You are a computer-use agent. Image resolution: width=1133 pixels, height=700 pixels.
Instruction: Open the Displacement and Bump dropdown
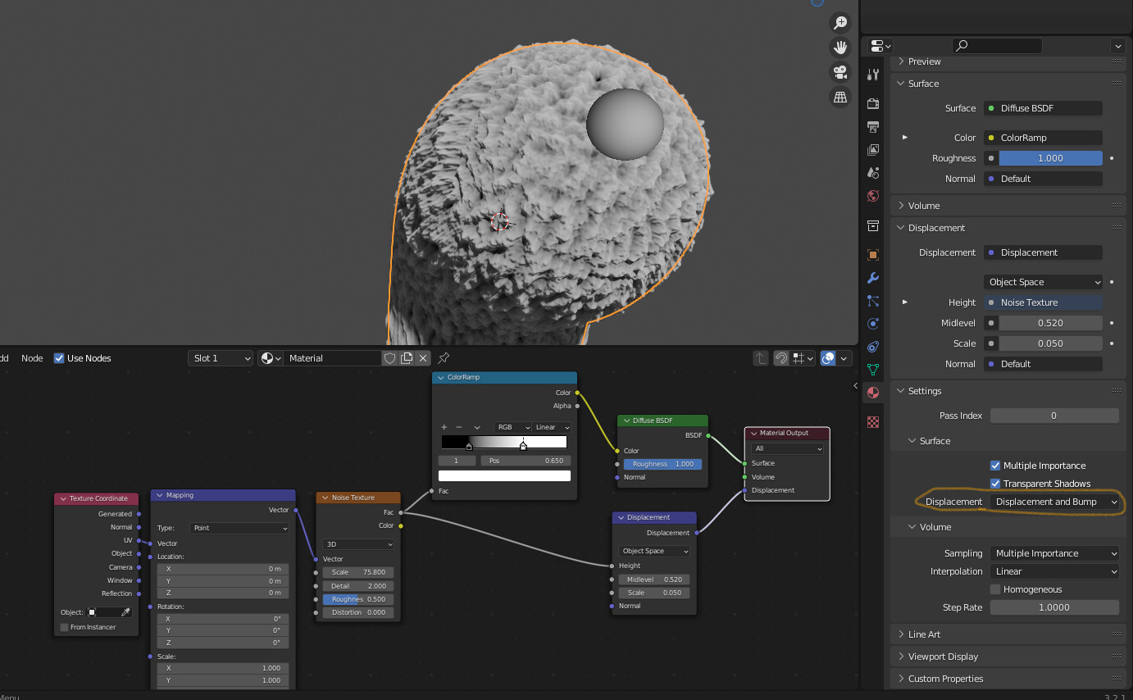coord(1055,502)
